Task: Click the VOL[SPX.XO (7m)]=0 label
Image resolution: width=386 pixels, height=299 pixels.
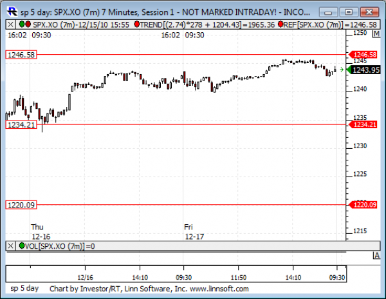Action: coord(60,246)
